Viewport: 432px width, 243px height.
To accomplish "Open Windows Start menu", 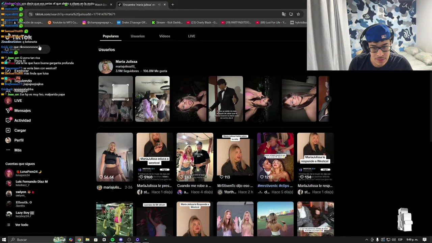I will click(4, 240).
